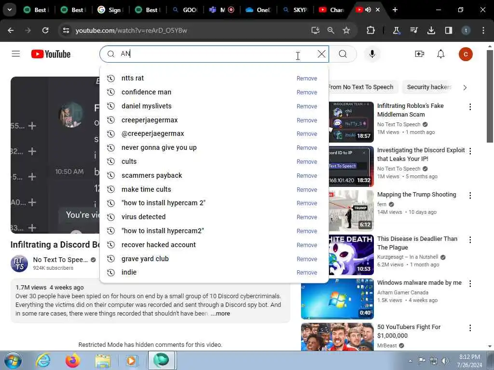Viewport: 494px width, 370px height.
Task: Launch Firefox from the taskbar
Action: tap(73, 360)
